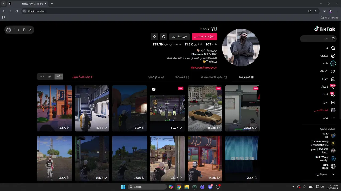Open the Lana o1pq2 account
Image resolution: width=341 pixels, height=191 pixels.
tap(328, 166)
